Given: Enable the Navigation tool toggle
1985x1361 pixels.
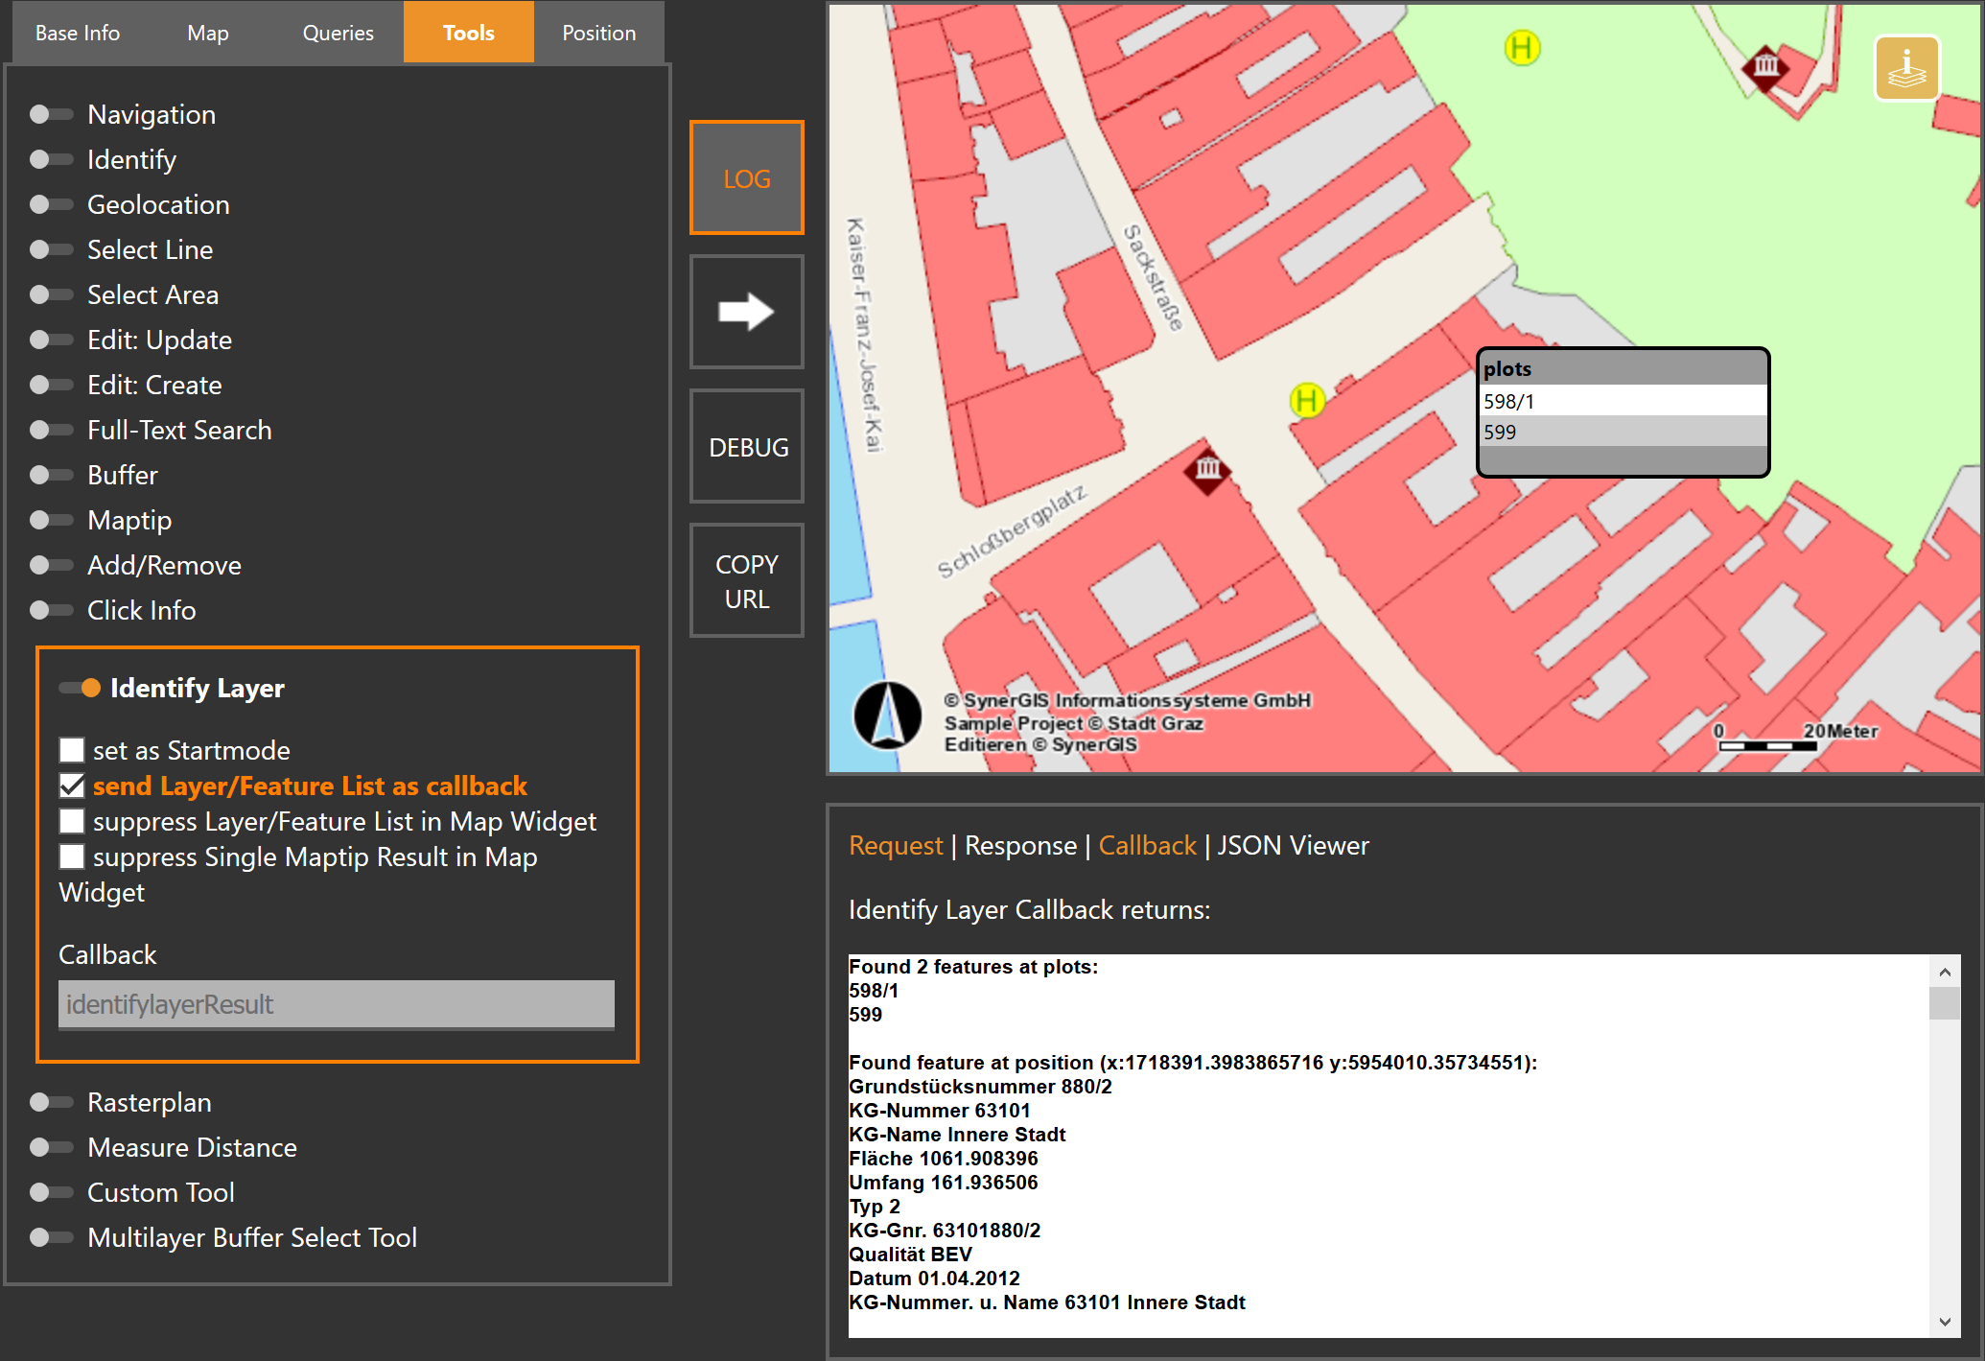Looking at the screenshot, I should [50, 114].
